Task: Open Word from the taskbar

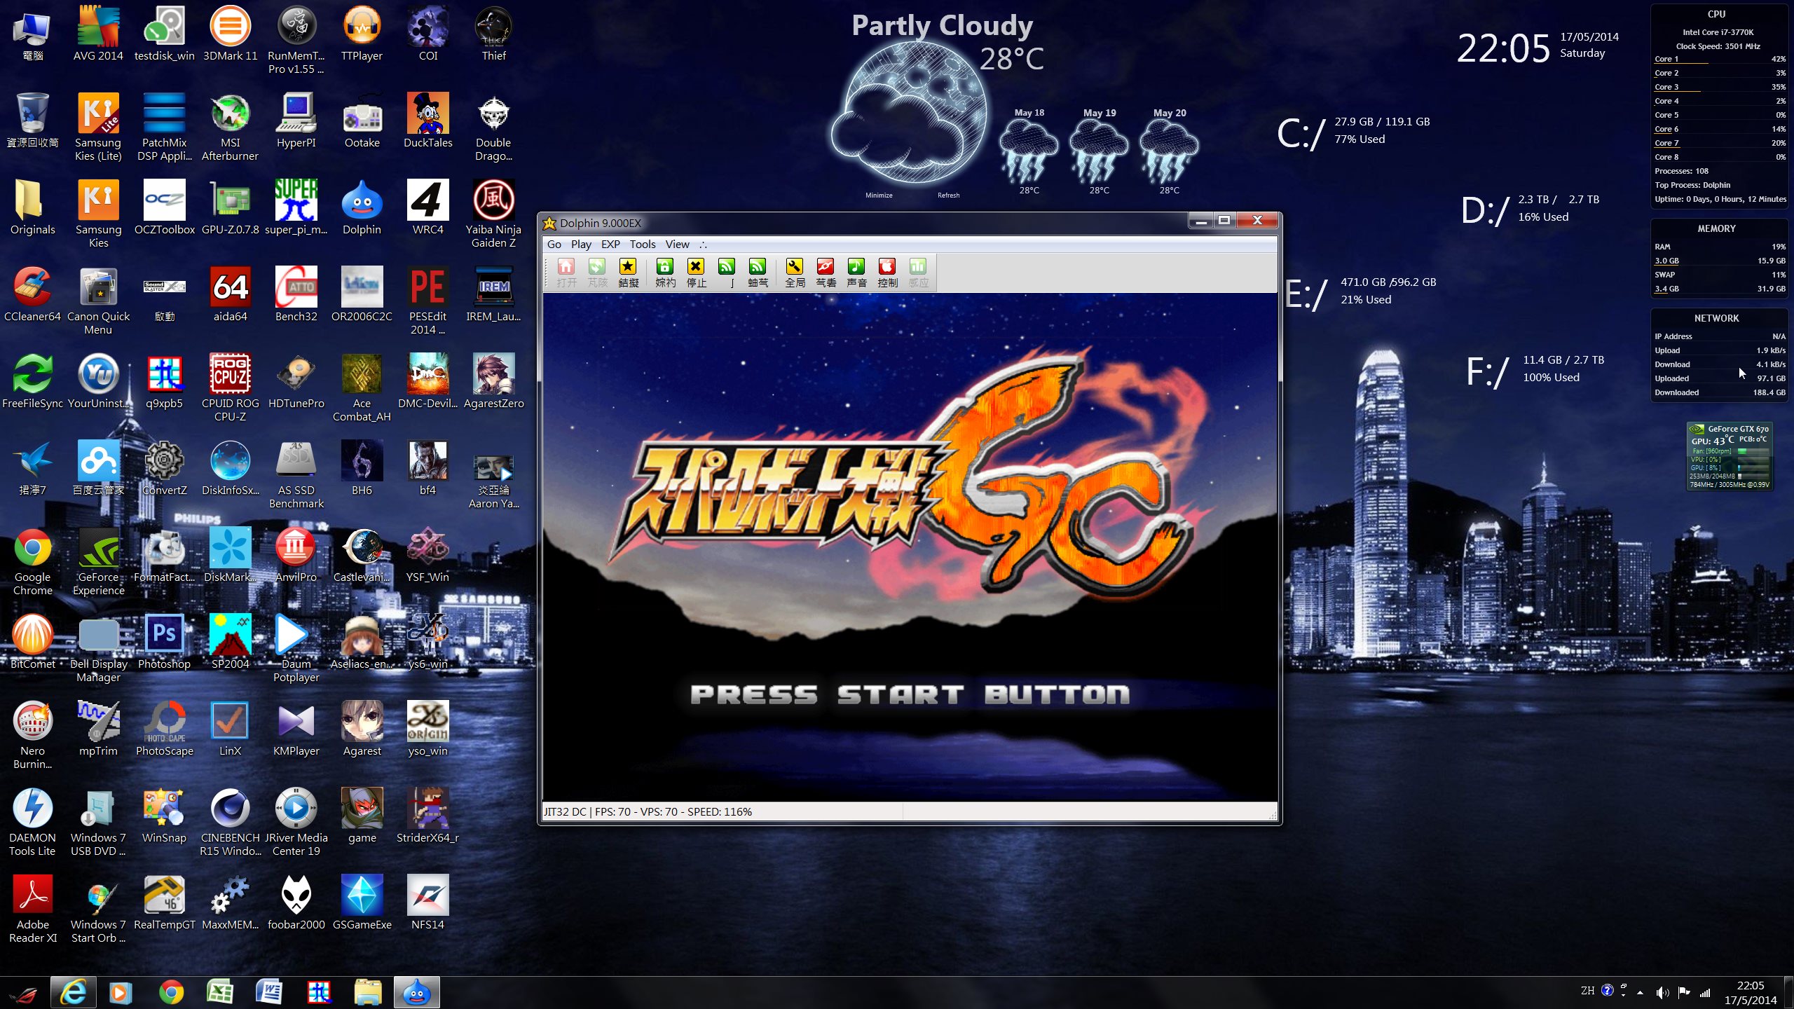Action: click(269, 993)
